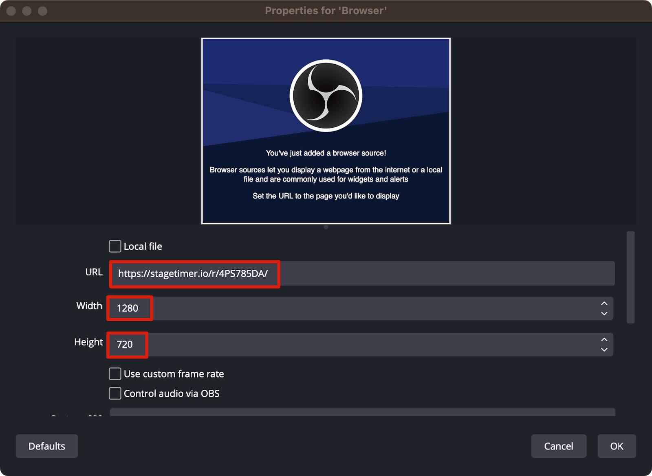Decrement the Height value using the down arrow
652x476 pixels.
[x=604, y=350]
